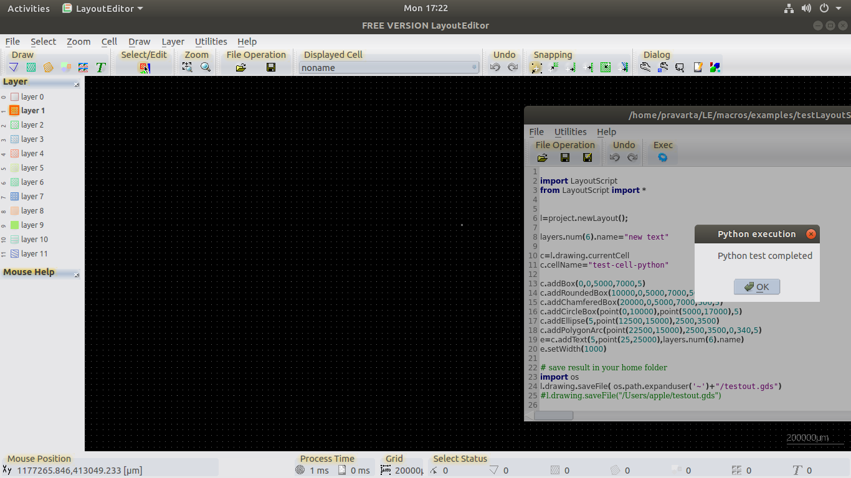Select the cell reference draw tool
Screen dimensions: 851x478
coord(83,67)
